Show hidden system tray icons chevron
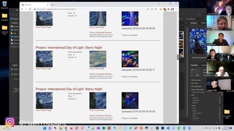The width and height of the screenshot is (234, 131). tap(203, 128)
